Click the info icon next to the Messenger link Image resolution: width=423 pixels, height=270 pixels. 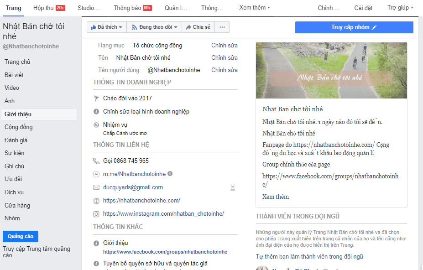tap(170, 174)
